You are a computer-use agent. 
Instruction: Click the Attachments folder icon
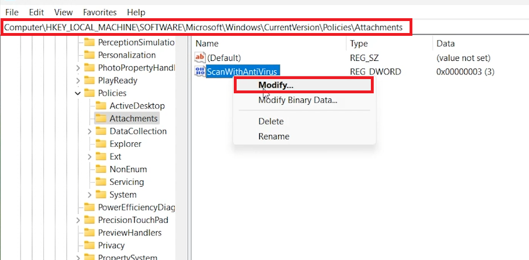click(x=101, y=118)
